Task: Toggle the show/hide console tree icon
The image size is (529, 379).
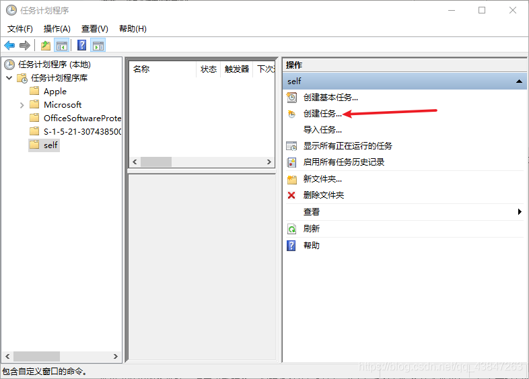Action: (62, 45)
